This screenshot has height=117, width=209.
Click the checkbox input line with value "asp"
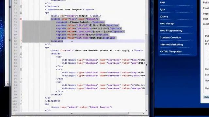[103, 72]
